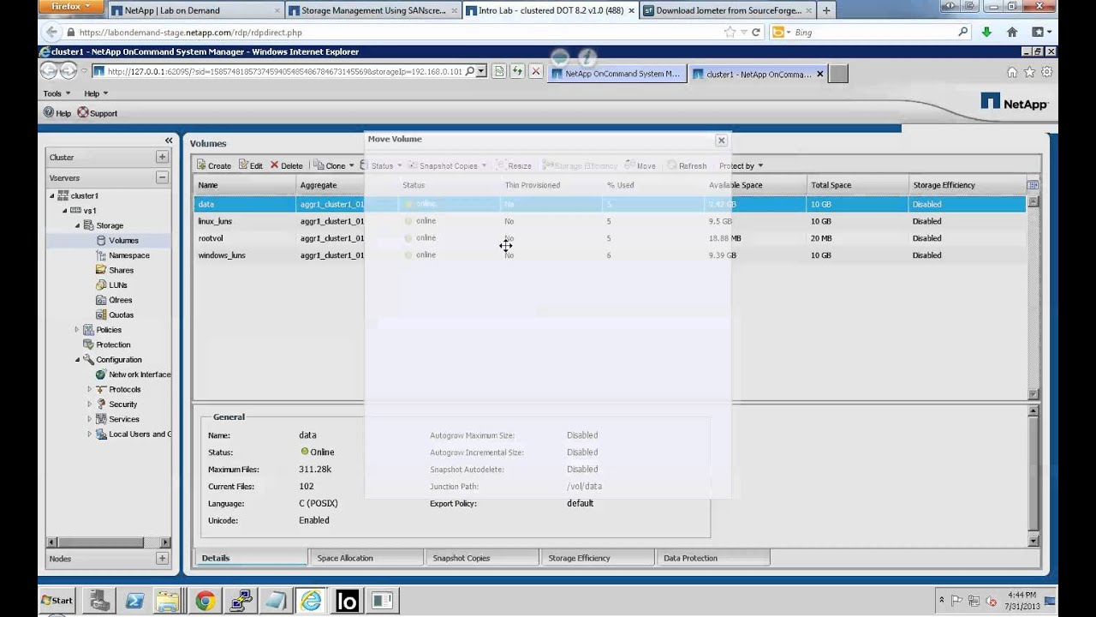This screenshot has height=617, width=1096.
Task: Open Quotas in the navigation tree
Action: pyautogui.click(x=121, y=314)
